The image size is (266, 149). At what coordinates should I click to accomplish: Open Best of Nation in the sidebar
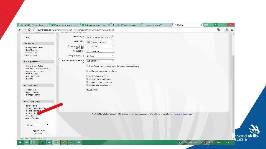(x=33, y=119)
